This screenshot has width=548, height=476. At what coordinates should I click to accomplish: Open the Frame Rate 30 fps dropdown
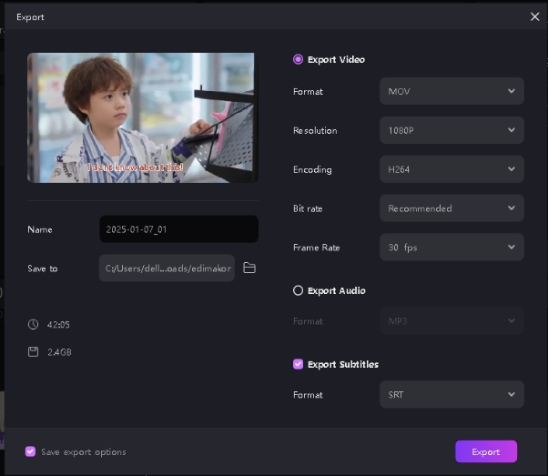[451, 247]
